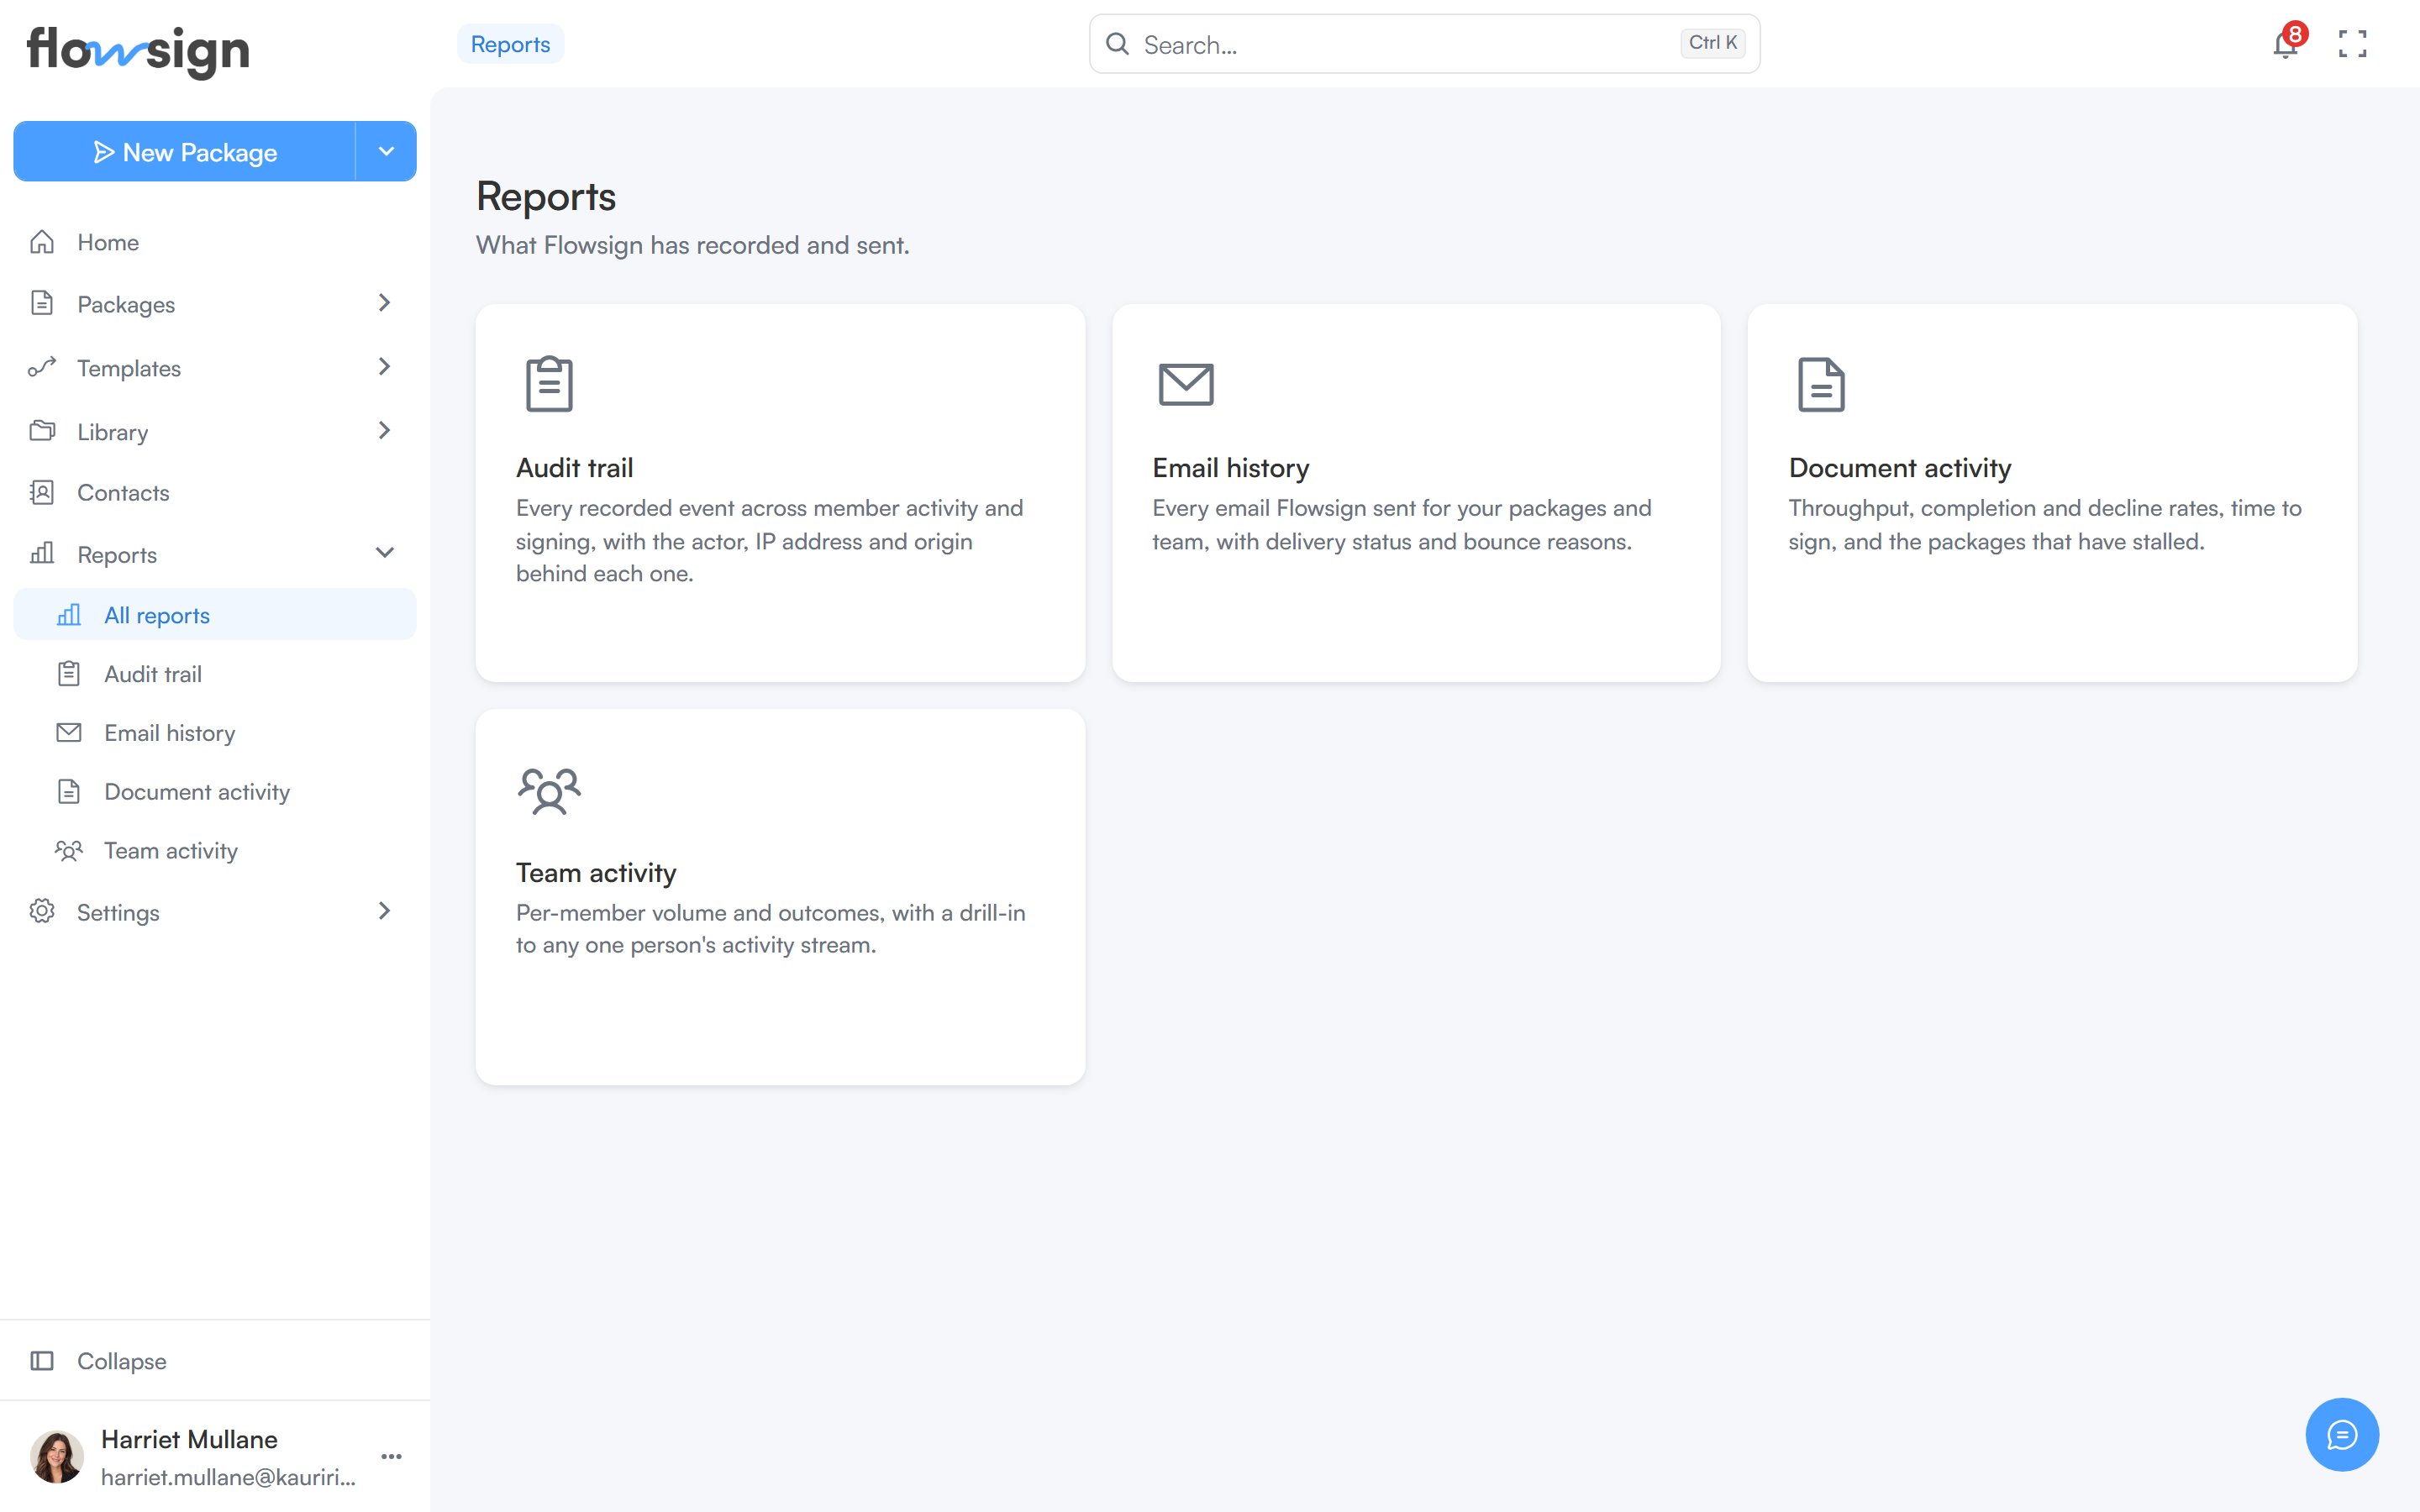The image size is (2420, 1512).
Task: Click the envelope icon on Email history card
Action: coord(1186,384)
